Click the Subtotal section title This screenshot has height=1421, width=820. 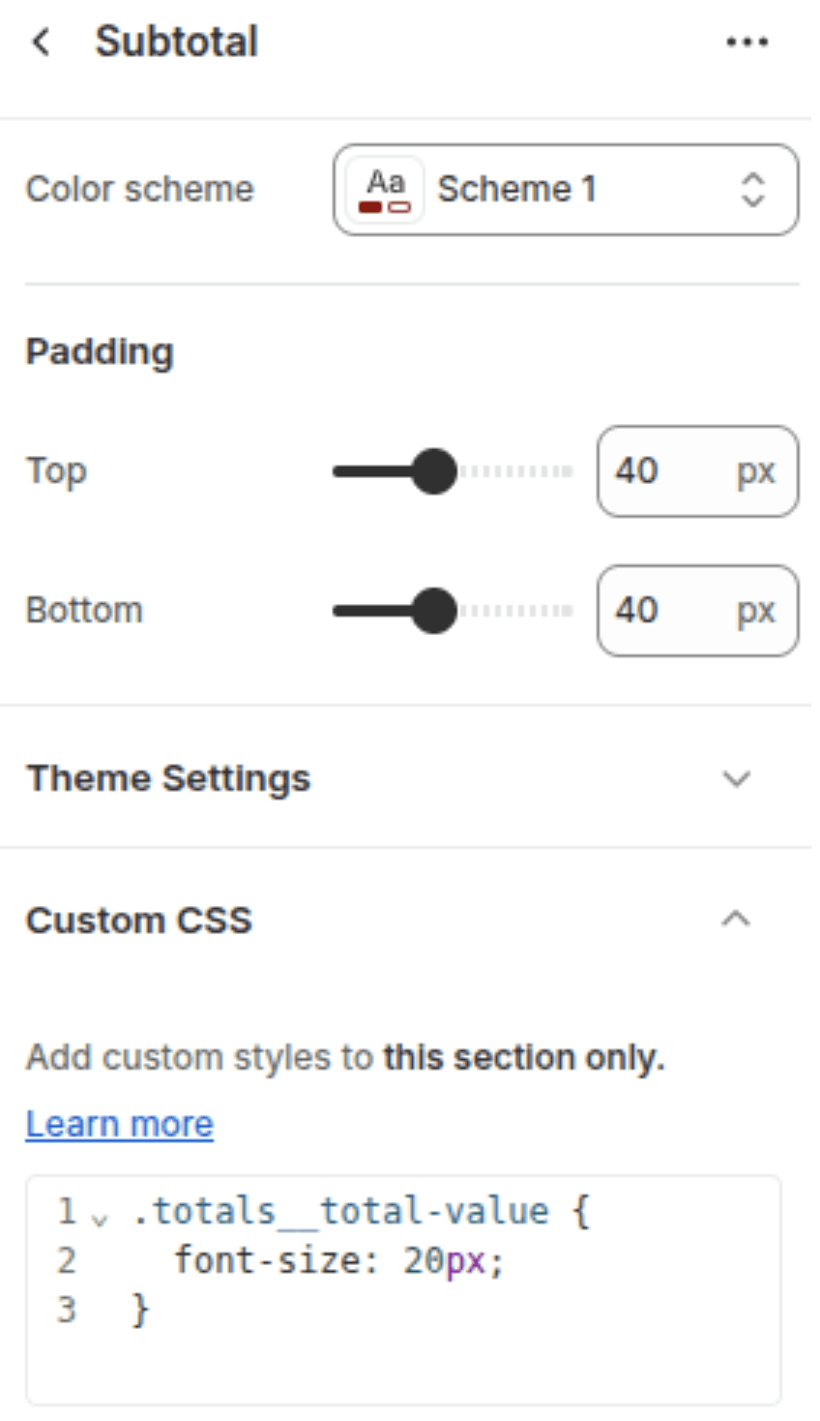(x=176, y=42)
